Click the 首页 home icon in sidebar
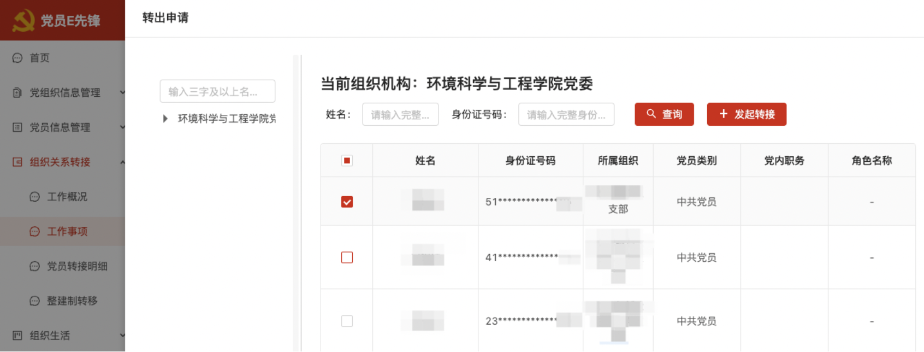The width and height of the screenshot is (924, 352). [17, 58]
